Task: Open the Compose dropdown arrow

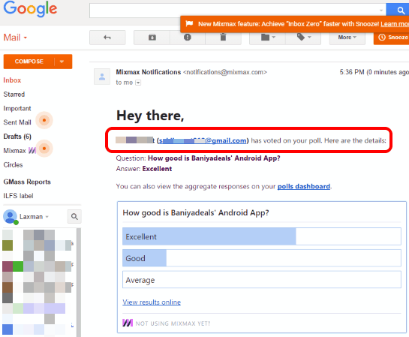Action: (x=62, y=62)
